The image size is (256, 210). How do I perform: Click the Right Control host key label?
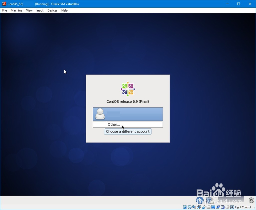tap(243, 207)
